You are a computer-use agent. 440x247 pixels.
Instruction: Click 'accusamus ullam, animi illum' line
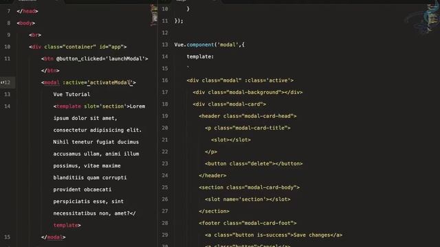96,154
